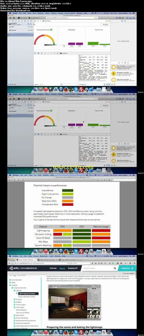Screen dimensions: 144x336
Task: Open the Bookmarks menu in Firefox
Action: click(44, 256)
